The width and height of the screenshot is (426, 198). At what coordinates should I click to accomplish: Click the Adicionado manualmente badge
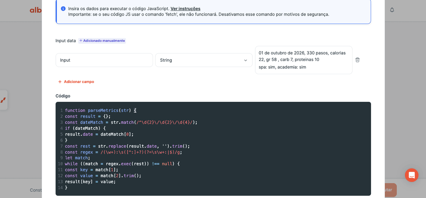pos(102,41)
